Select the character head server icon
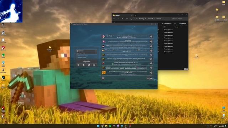228x128 pixels. click(x=103, y=47)
